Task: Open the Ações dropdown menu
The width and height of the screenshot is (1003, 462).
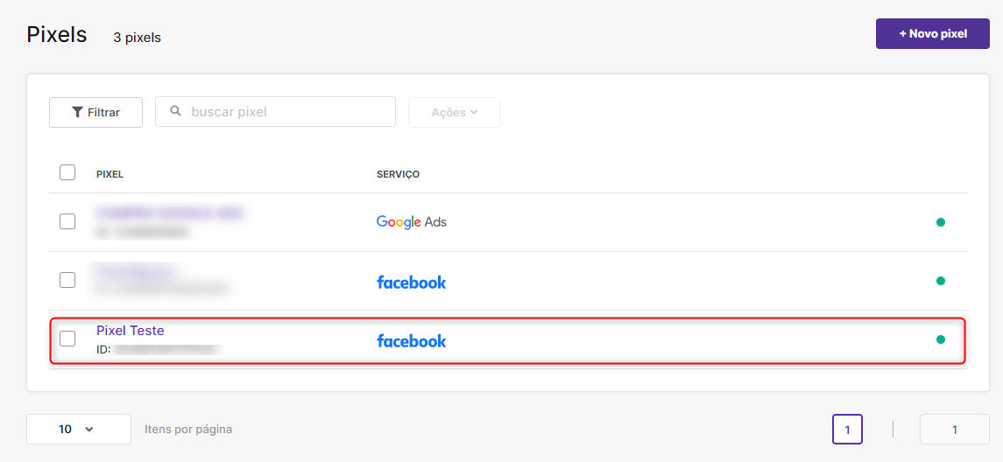Action: (x=454, y=112)
